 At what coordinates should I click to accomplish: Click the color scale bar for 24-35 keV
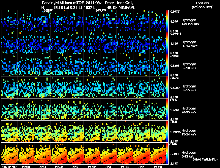coord(167,110)
